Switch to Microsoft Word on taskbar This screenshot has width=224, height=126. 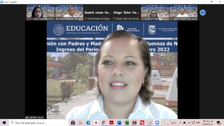(119, 122)
